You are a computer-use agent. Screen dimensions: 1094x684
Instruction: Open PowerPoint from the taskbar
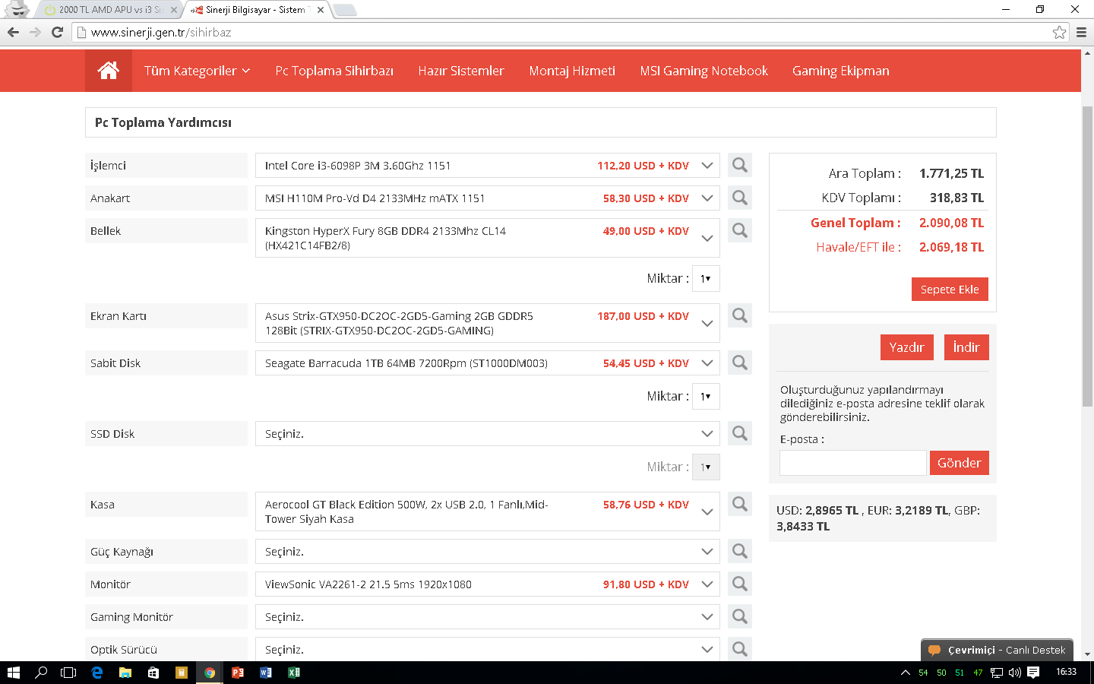click(238, 673)
